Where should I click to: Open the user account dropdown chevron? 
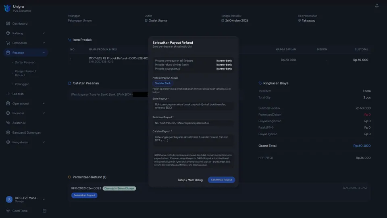pyautogui.click(x=44, y=199)
